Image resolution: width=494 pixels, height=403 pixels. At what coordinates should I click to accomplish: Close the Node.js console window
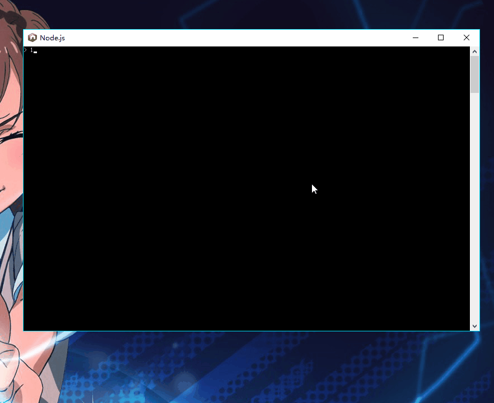[467, 38]
